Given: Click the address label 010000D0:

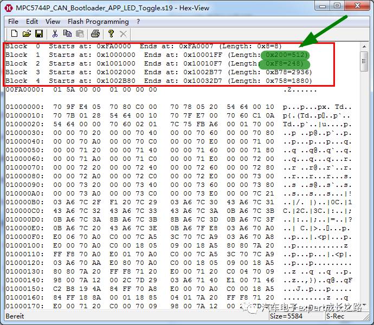Looking at the screenshot, I should 25,219.
